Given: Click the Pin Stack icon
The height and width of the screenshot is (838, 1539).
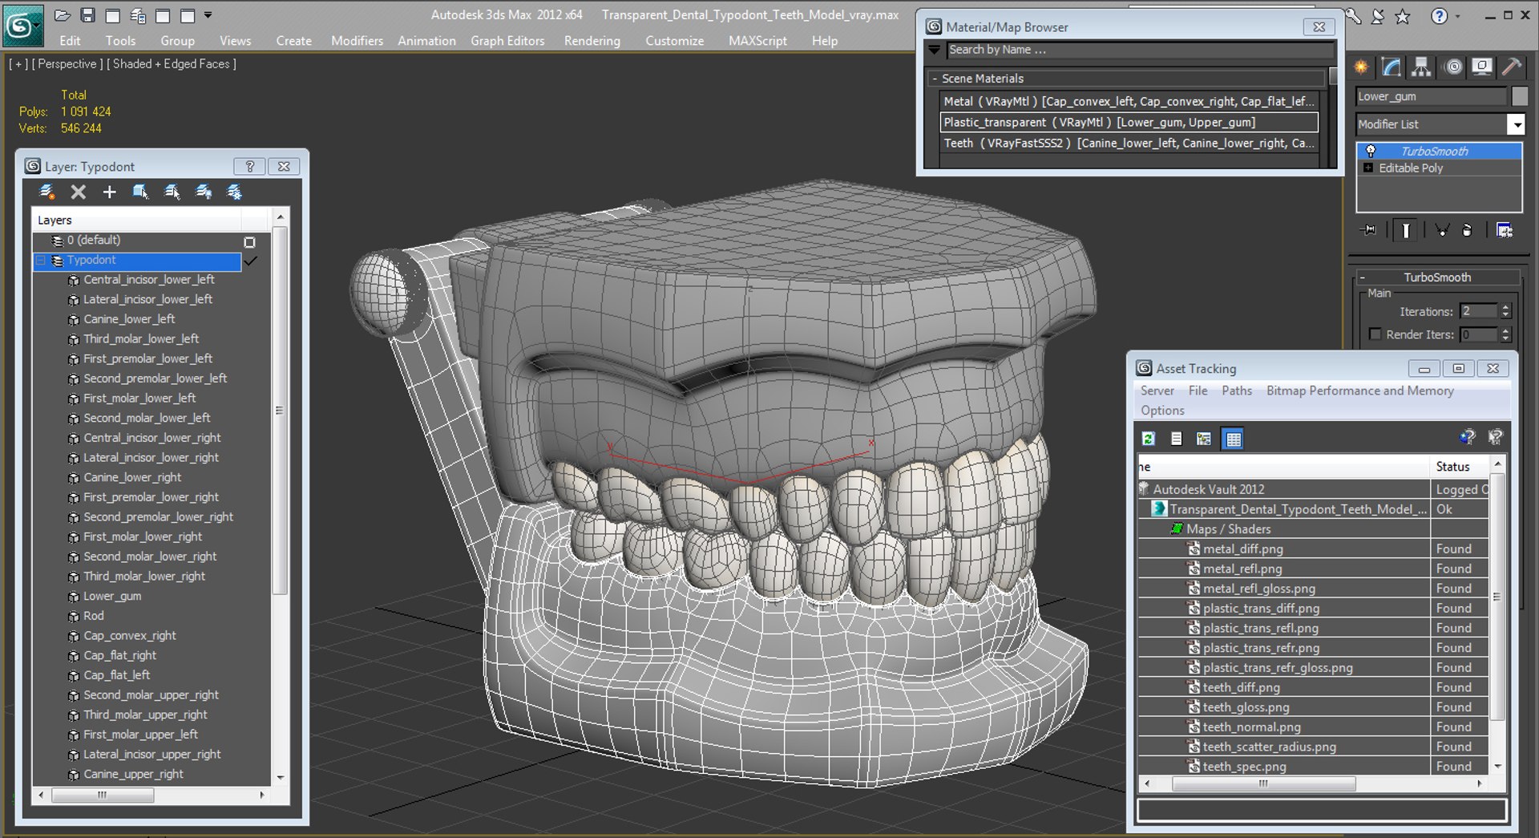Looking at the screenshot, I should 1368,230.
